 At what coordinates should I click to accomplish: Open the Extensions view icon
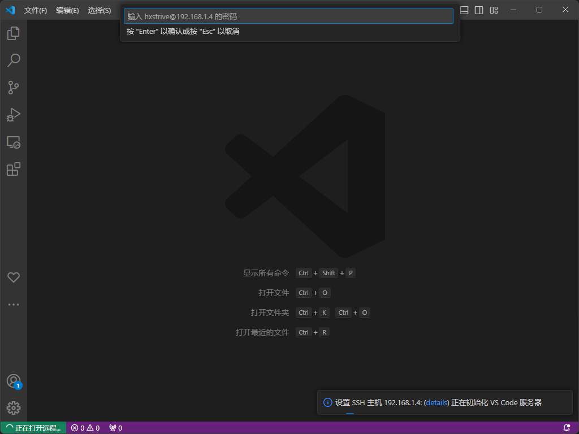[14, 169]
